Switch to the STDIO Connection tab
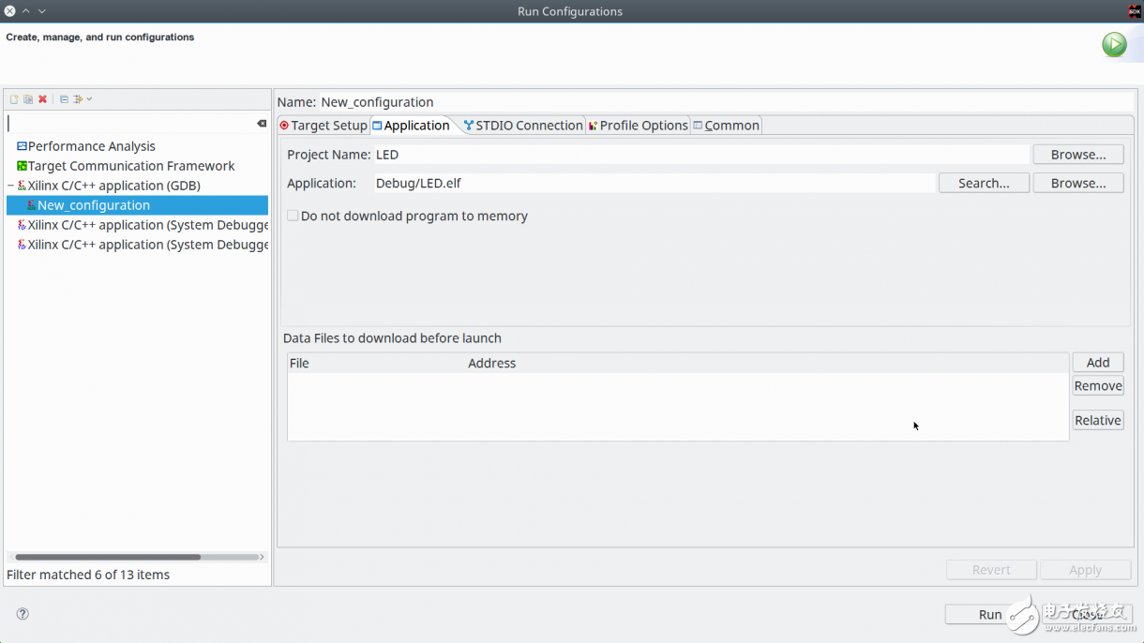This screenshot has height=643, width=1144. [523, 126]
